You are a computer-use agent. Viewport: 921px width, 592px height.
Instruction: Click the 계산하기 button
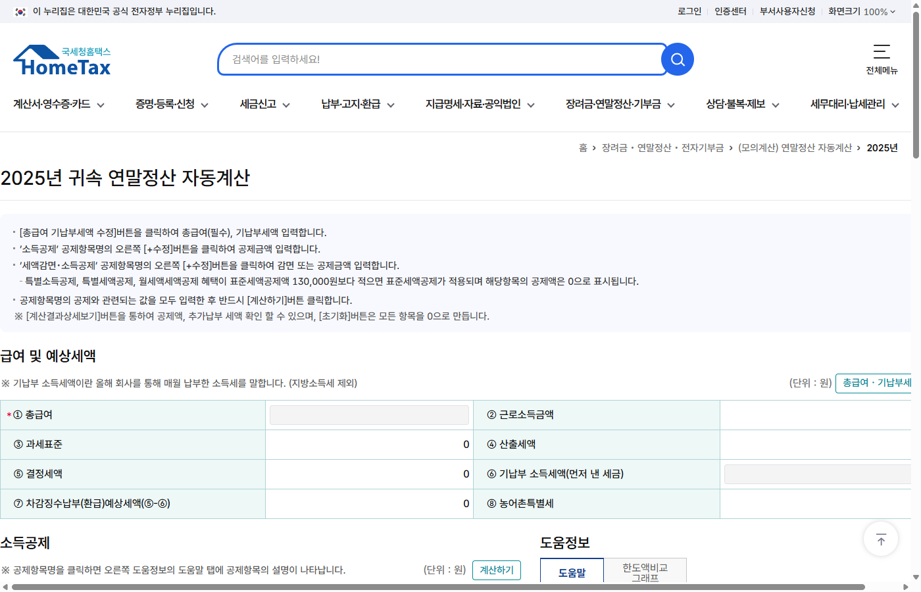[496, 570]
